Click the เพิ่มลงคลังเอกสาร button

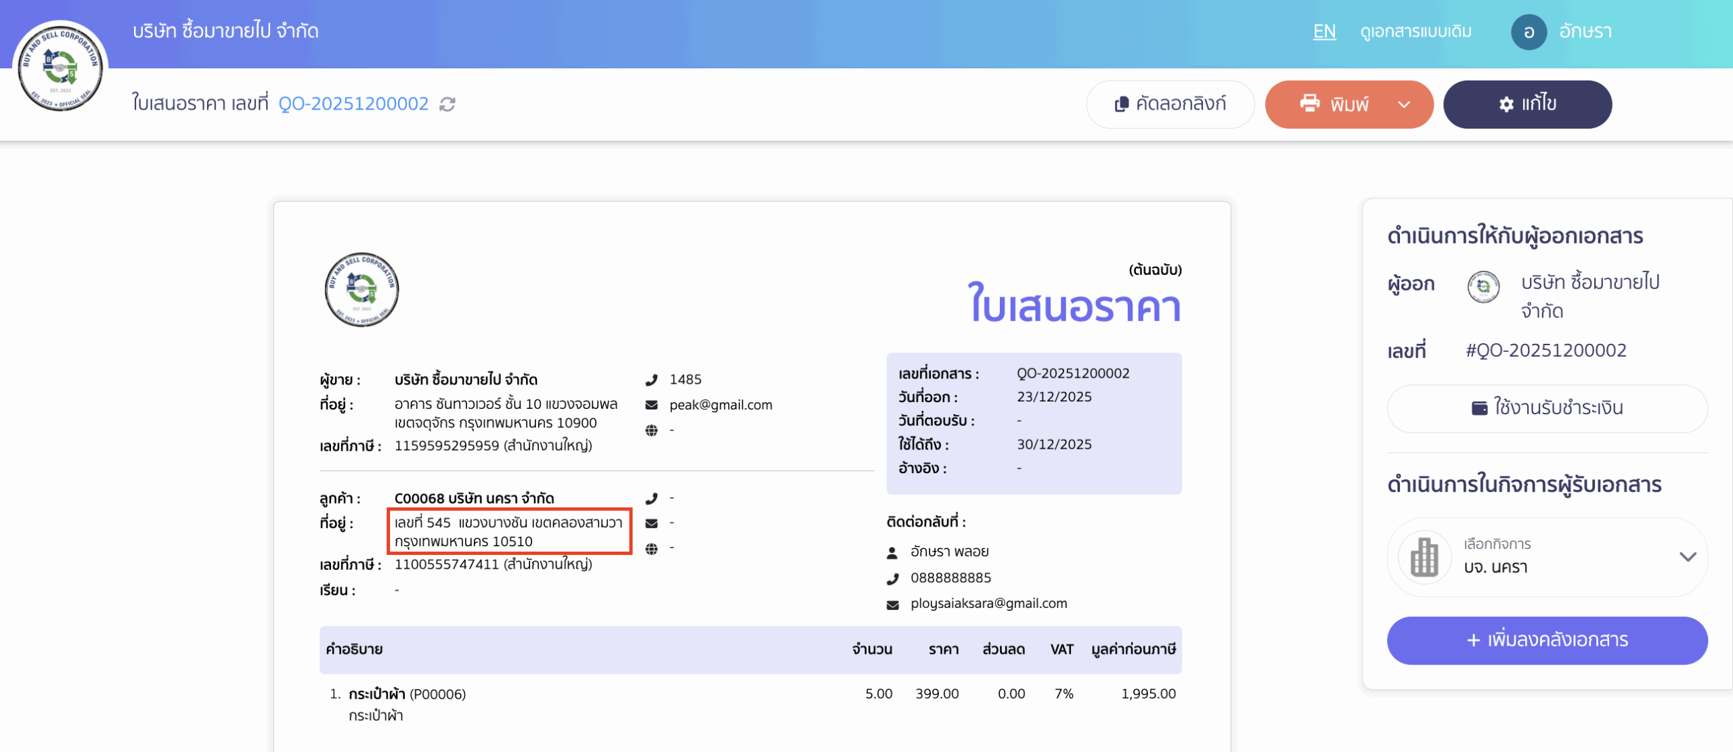[x=1547, y=640]
